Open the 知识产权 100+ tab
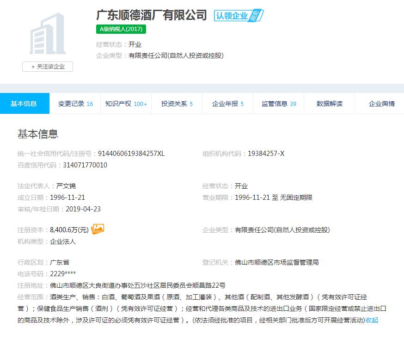This screenshot has width=404, height=340. tap(126, 104)
